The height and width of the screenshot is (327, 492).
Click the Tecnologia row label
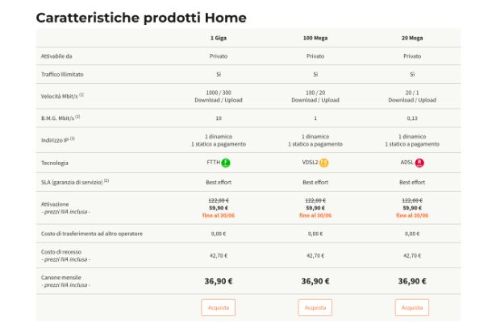click(55, 163)
